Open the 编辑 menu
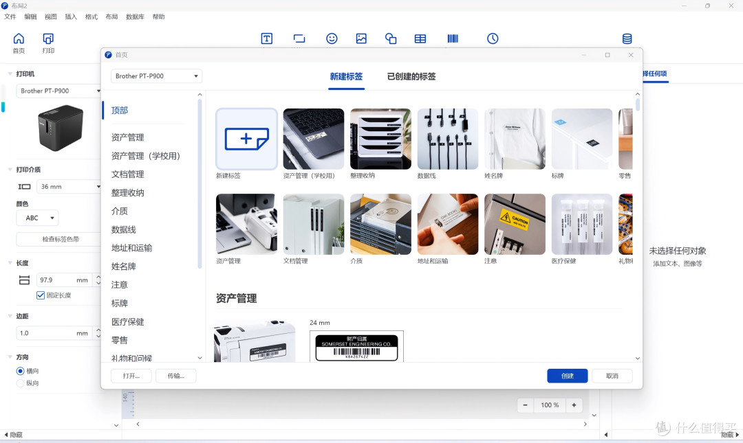The width and height of the screenshot is (743, 443). point(30,16)
